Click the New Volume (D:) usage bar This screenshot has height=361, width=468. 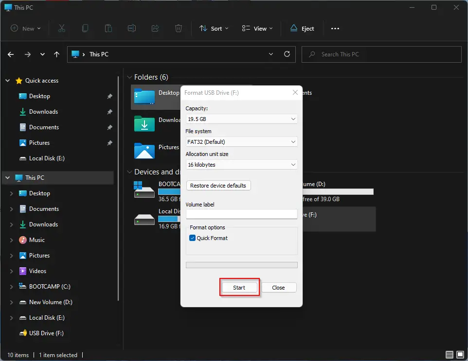pyautogui.click(x=338, y=192)
